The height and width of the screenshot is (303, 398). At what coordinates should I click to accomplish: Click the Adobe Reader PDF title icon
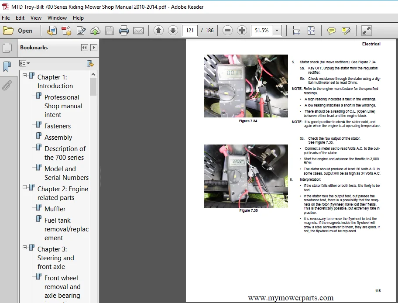[x=6, y=7]
